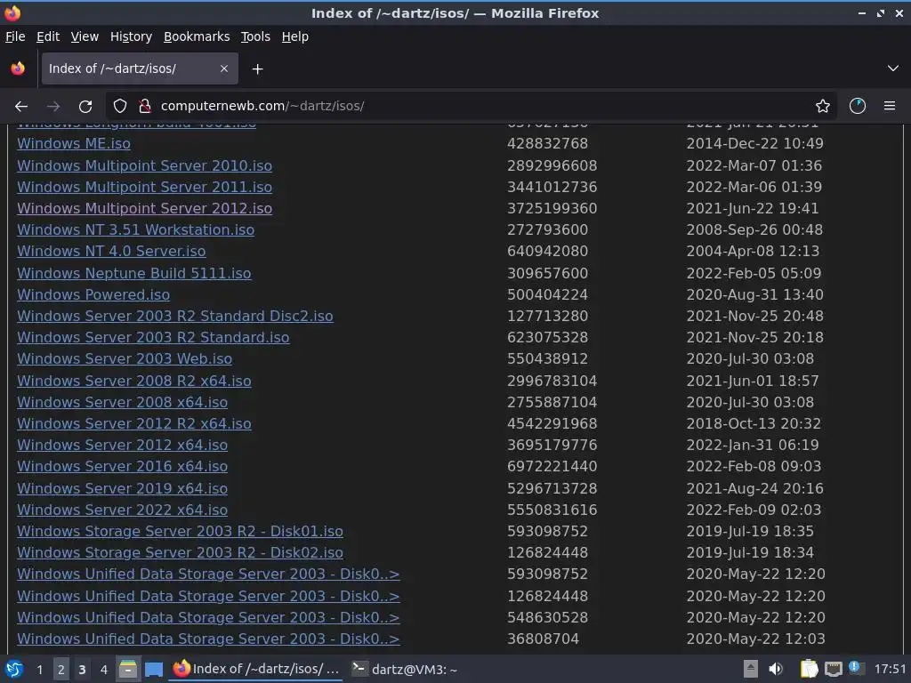Open the History menu
911x683 pixels.
coord(131,36)
